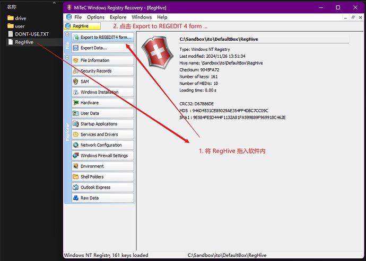
Task: Collapse the File panel group
Action: coord(67,34)
